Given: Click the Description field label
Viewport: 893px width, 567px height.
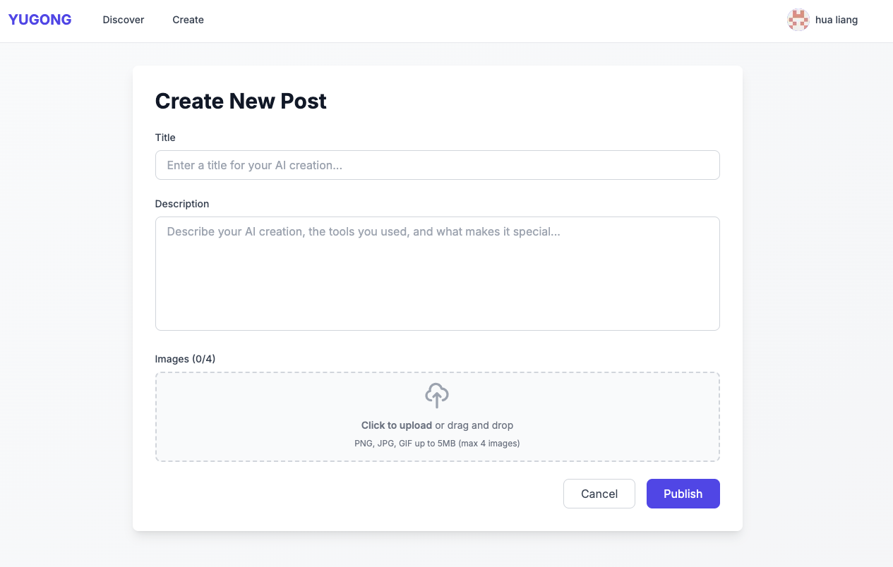Looking at the screenshot, I should coord(182,204).
